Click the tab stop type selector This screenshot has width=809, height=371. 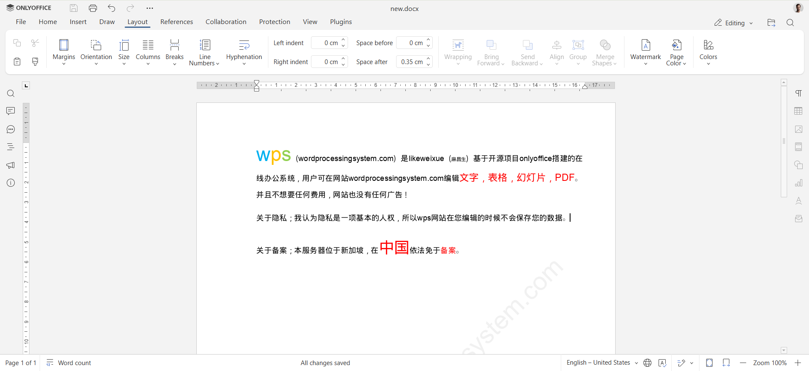click(26, 86)
